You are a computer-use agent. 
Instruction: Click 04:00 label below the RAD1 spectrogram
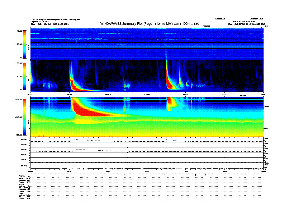(x=69, y=95)
